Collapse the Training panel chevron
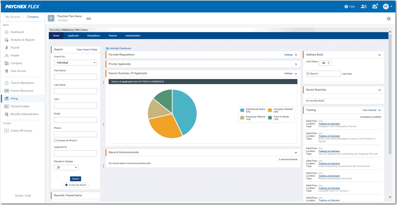This screenshot has height=205, width=397. click(379, 110)
